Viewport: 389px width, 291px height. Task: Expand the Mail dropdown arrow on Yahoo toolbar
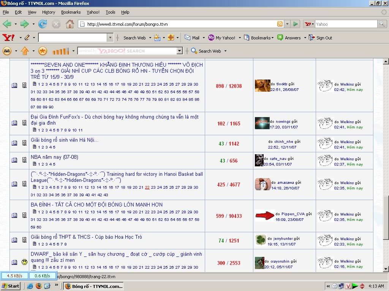click(204, 38)
